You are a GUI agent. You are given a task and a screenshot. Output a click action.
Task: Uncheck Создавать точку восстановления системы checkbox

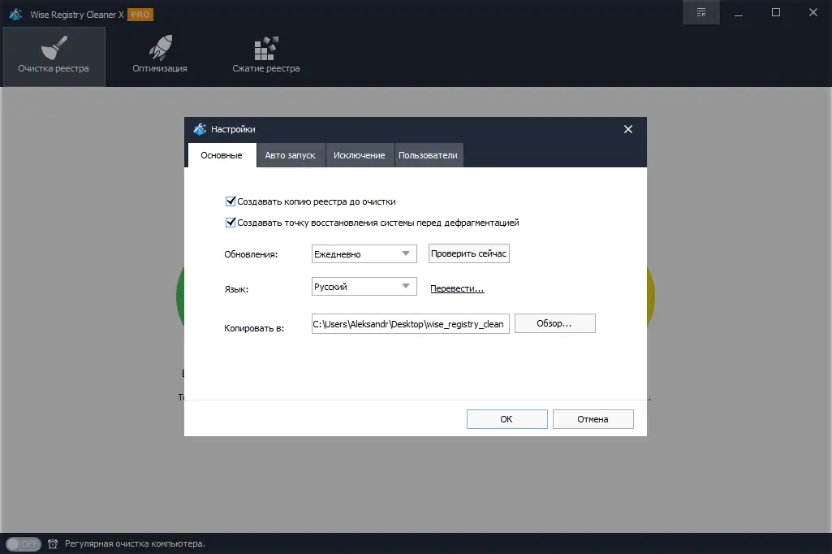pos(231,223)
